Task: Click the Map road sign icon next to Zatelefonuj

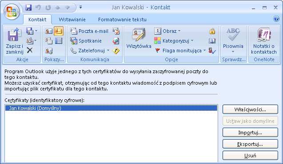Action: click(x=116, y=51)
